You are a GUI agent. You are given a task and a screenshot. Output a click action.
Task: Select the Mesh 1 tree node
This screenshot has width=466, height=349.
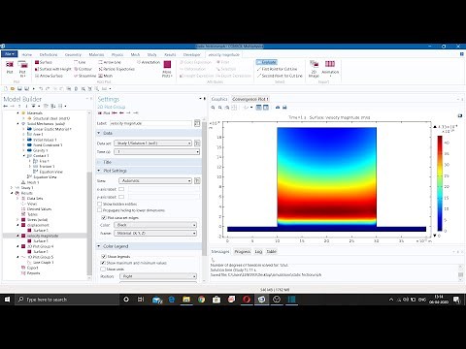tap(33, 182)
